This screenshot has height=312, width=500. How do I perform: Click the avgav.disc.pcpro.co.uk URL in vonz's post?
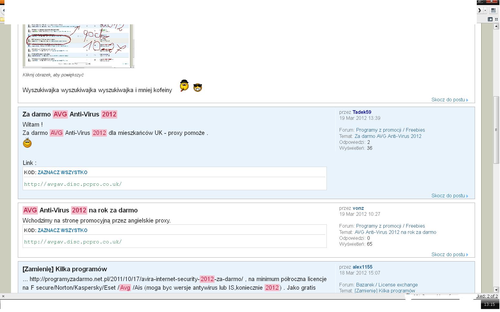pos(73,242)
